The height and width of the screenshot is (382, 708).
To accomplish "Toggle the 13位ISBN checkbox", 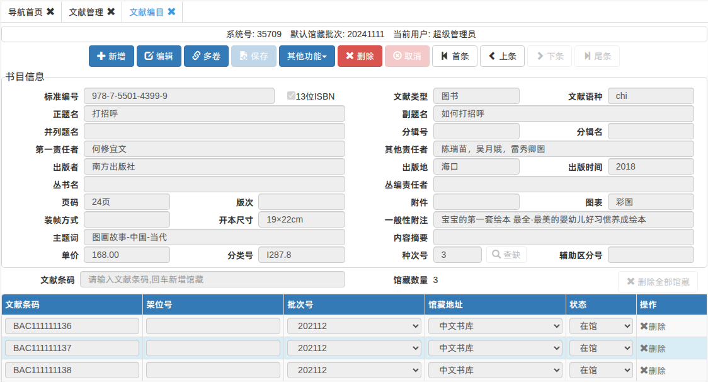I will (x=291, y=96).
